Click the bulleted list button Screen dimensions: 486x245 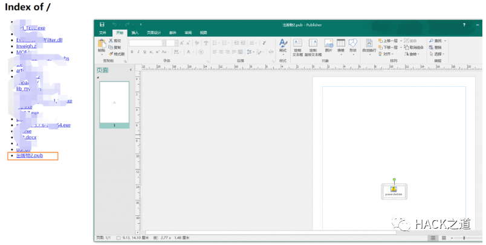tap(216, 43)
